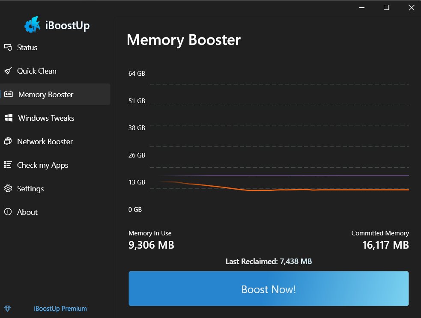Click the Last Reclaimed: 7,438 MB text
The image size is (421, 318).
click(x=269, y=262)
